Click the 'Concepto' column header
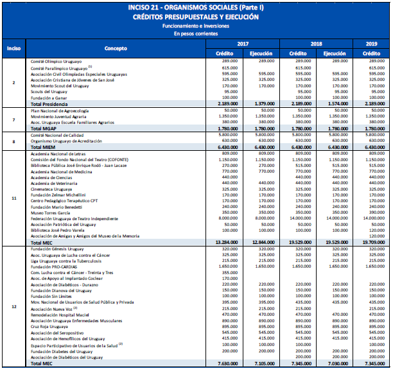The image size is (393, 371). coord(116,48)
